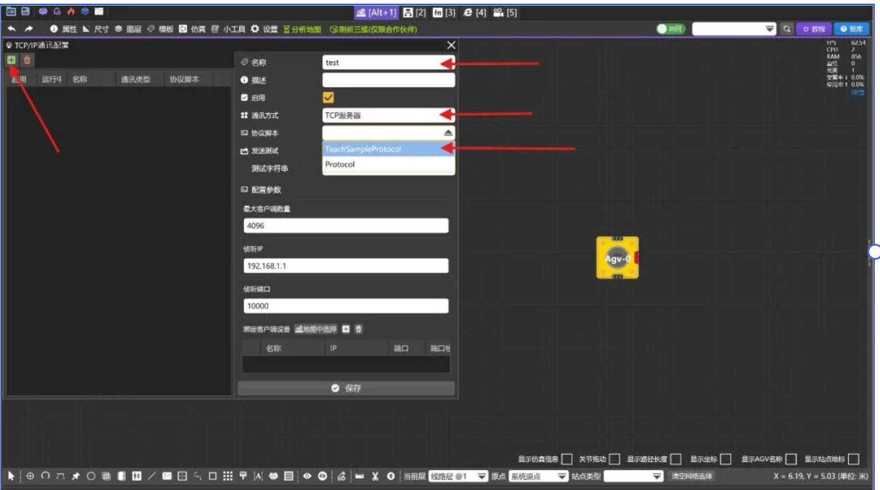Open the top-right search combo box
This screenshot has width=880, height=490.
click(734, 29)
